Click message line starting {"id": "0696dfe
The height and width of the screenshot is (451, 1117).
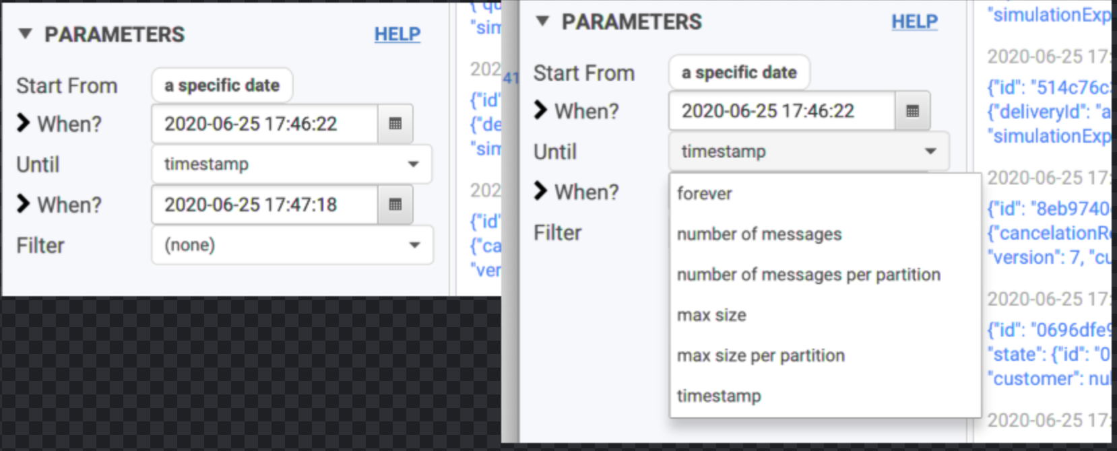[x=1048, y=330]
